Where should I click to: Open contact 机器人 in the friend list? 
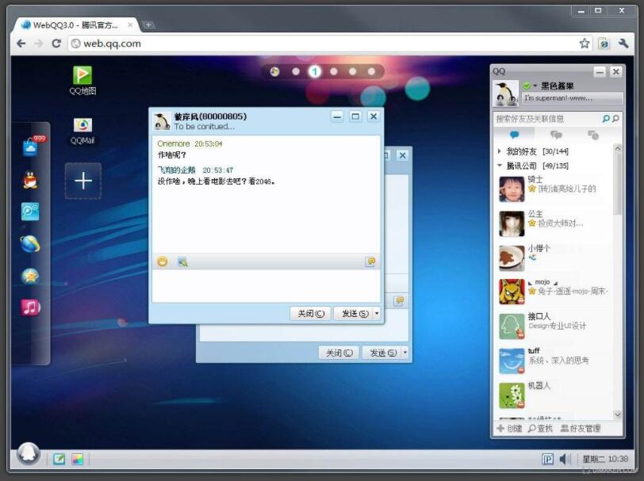(554, 395)
